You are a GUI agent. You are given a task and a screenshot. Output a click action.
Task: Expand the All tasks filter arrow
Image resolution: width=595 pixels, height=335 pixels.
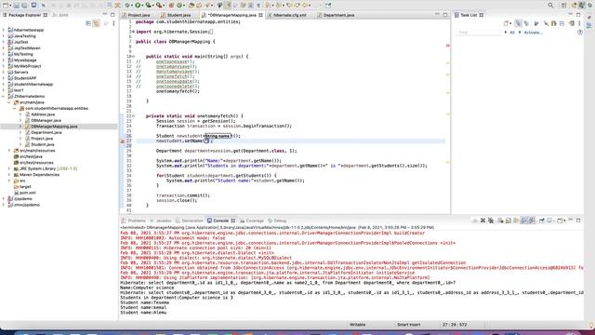click(x=506, y=33)
